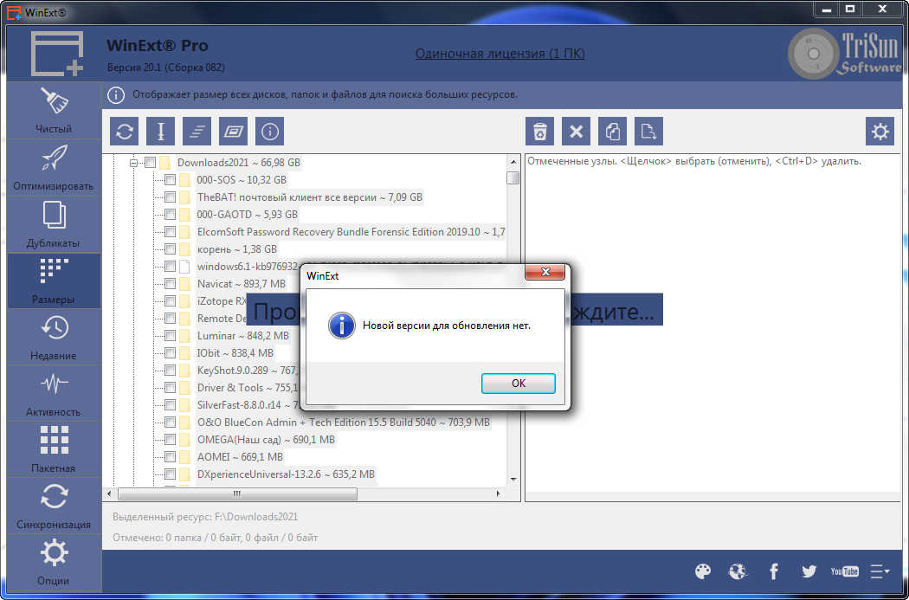Select the корень ~ 1,38 GB row

coord(236,249)
